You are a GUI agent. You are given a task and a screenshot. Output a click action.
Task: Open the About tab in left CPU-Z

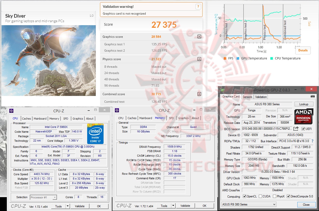point(90,119)
